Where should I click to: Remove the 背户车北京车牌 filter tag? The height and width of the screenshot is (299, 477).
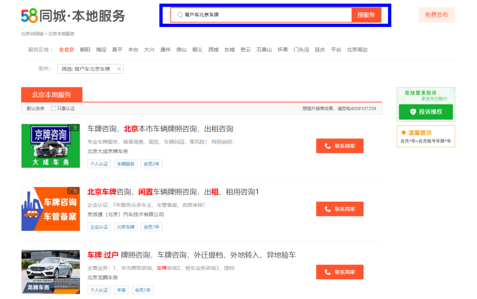(119, 69)
